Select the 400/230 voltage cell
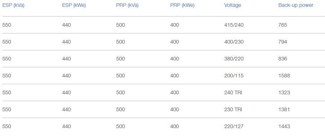The height and width of the screenshot is (136, 325). (x=234, y=42)
